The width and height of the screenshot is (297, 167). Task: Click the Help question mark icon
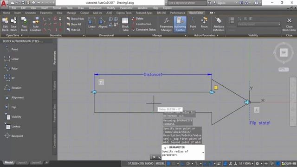[256, 3]
